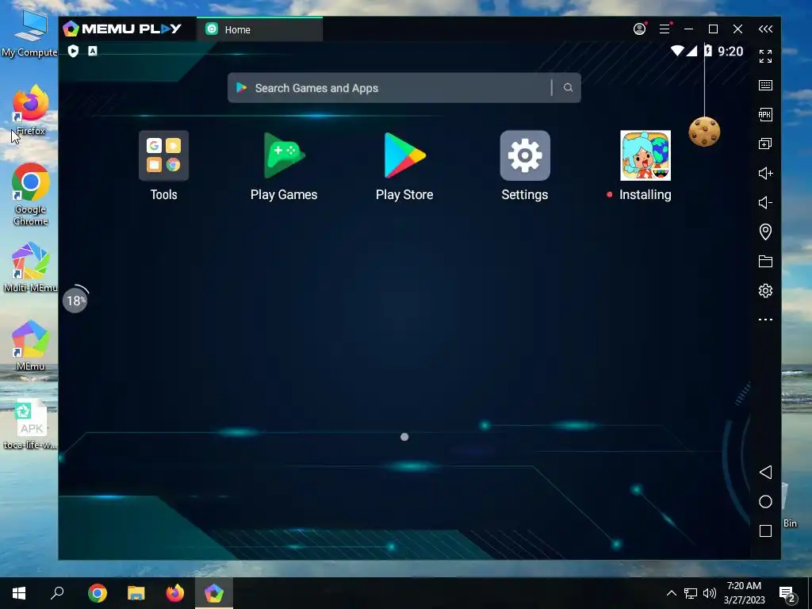Click the MEMU PLAY logo
This screenshot has width=812, height=609.
pos(122,29)
